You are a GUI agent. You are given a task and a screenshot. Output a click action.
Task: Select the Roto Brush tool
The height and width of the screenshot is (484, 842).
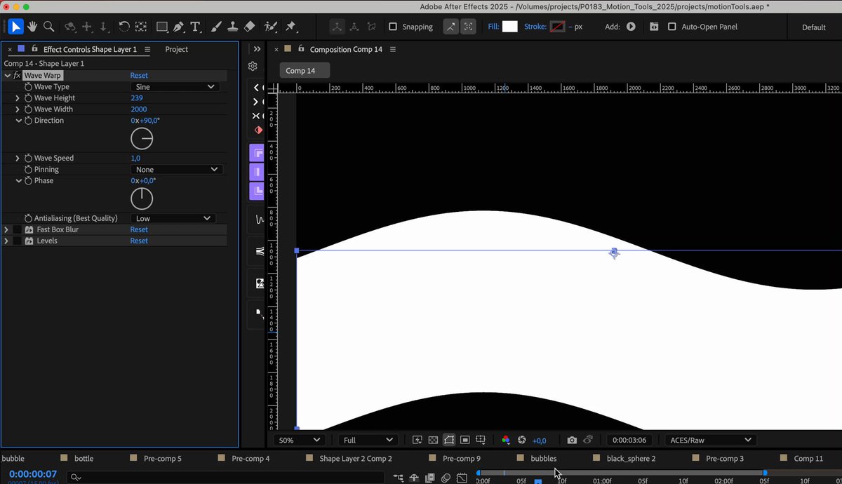(271, 27)
